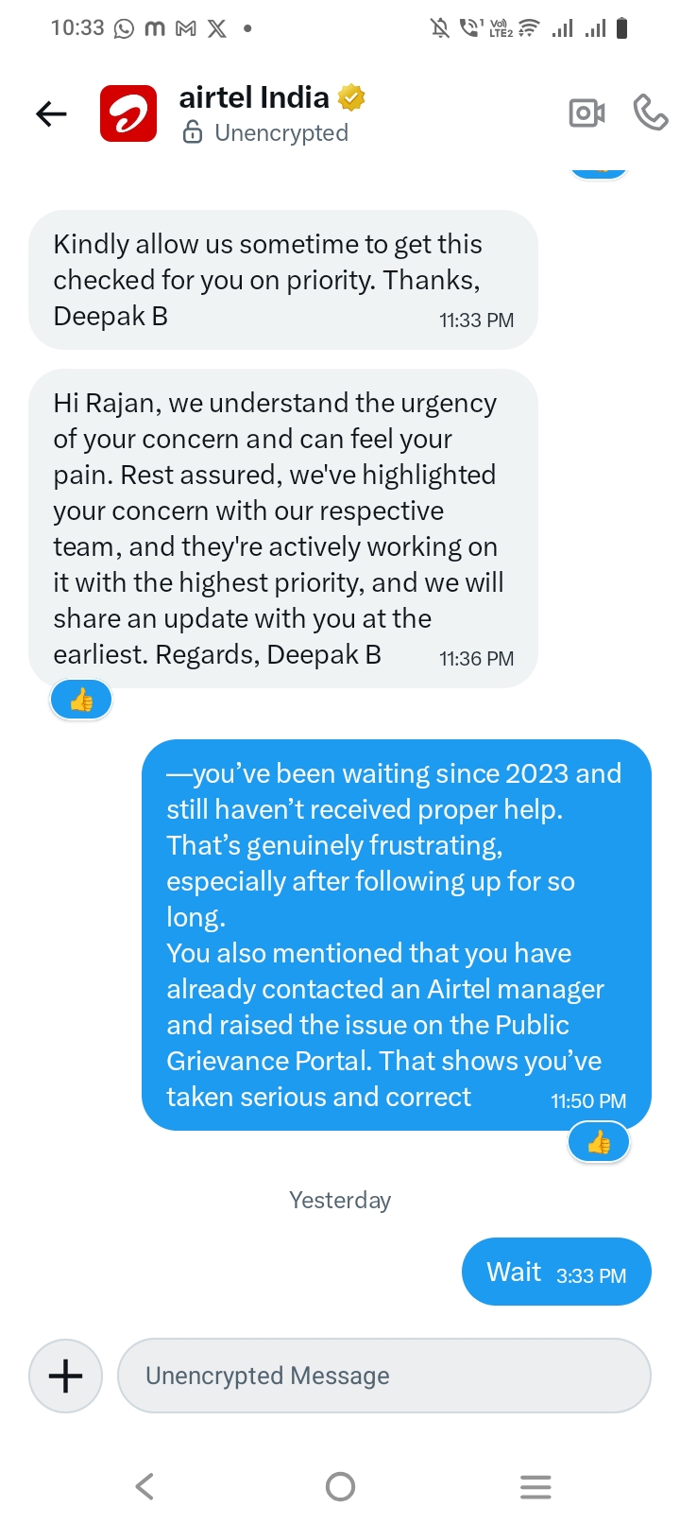The height and width of the screenshot is (1524, 680).
Task: Tap the gold verified badge
Action: point(351,96)
